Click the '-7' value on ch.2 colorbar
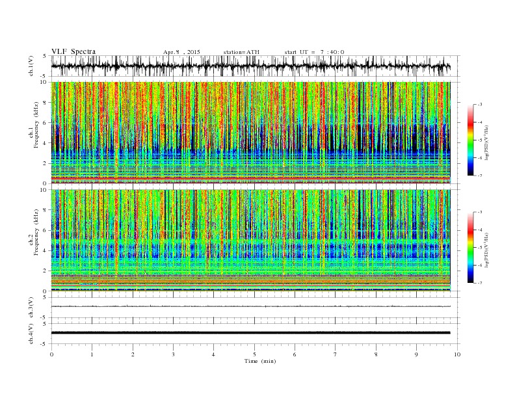Viewport: 515px width, 398px height. [x=479, y=283]
